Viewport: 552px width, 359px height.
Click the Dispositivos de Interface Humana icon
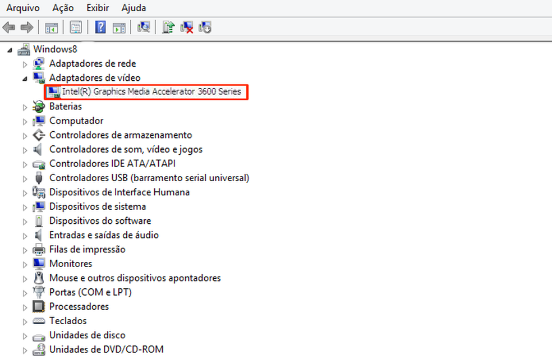39,192
